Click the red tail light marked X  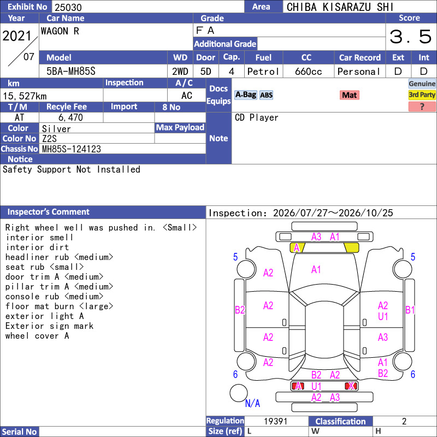click(x=351, y=386)
